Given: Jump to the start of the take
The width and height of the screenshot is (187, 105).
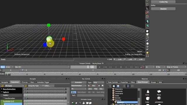Looking at the screenshot, I should [x=105, y=67].
